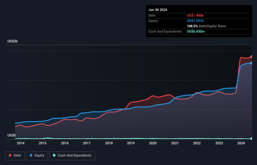Select the 2024 x-axis label
The image size is (257, 165).
pos(241,143)
